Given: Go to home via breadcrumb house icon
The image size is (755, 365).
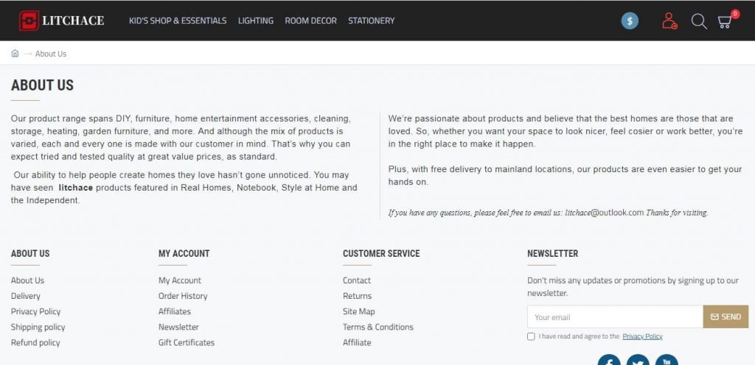Looking at the screenshot, I should (x=15, y=53).
